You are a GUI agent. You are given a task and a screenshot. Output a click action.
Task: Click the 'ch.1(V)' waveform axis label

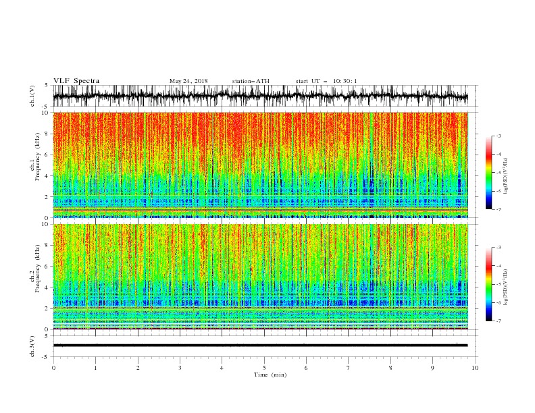[32, 96]
